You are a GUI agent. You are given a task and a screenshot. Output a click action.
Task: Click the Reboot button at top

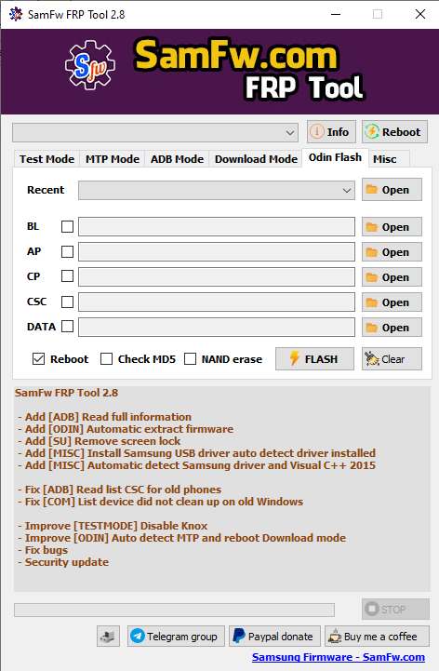(x=394, y=132)
